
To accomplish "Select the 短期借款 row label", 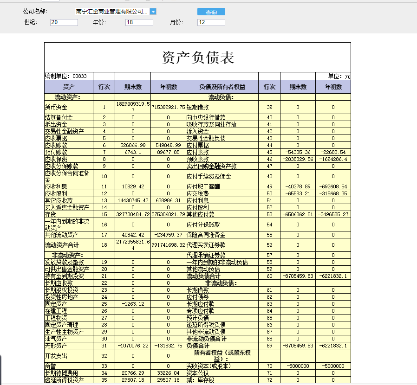I will 198,107.
